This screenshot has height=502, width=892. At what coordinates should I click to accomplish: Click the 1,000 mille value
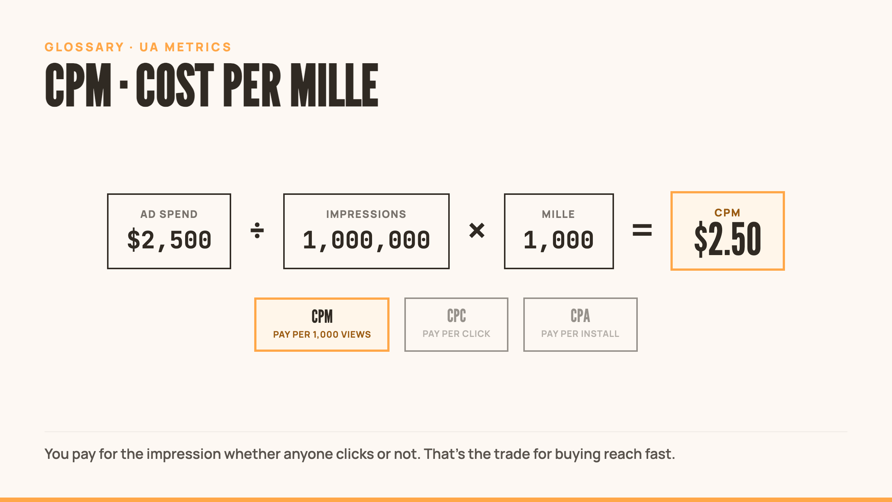click(559, 240)
